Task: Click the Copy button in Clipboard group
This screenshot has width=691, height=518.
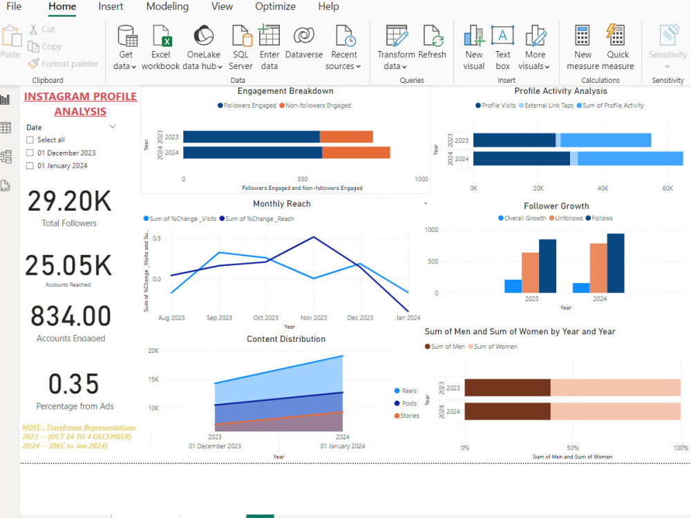Action: coord(44,46)
